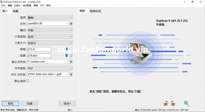Click the @ button beside raw0001.tif

pos(71,24)
